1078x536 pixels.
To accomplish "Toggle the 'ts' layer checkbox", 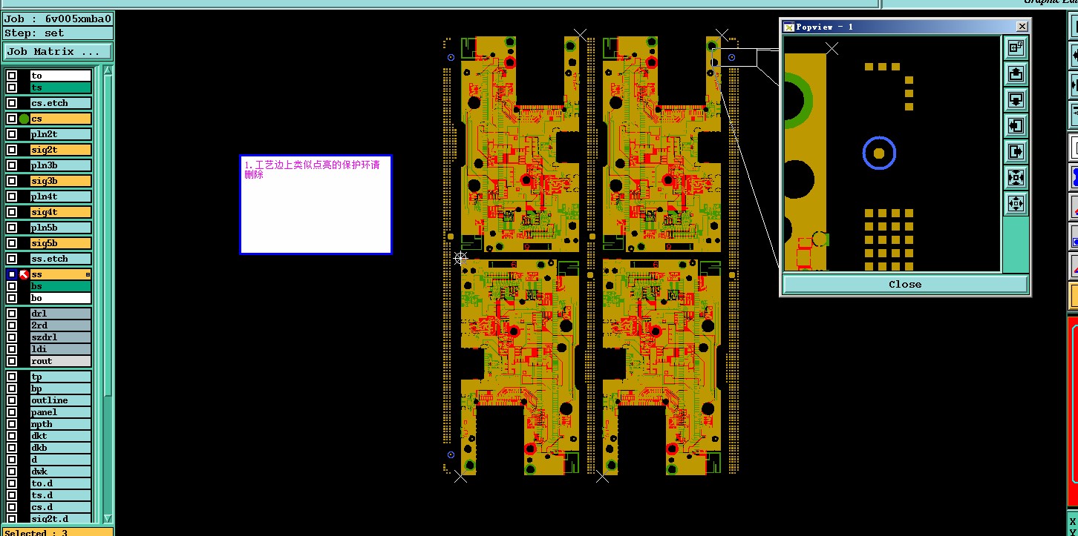I will click(x=12, y=87).
